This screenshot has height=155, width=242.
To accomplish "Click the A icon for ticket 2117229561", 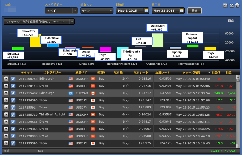I will 13,122.
